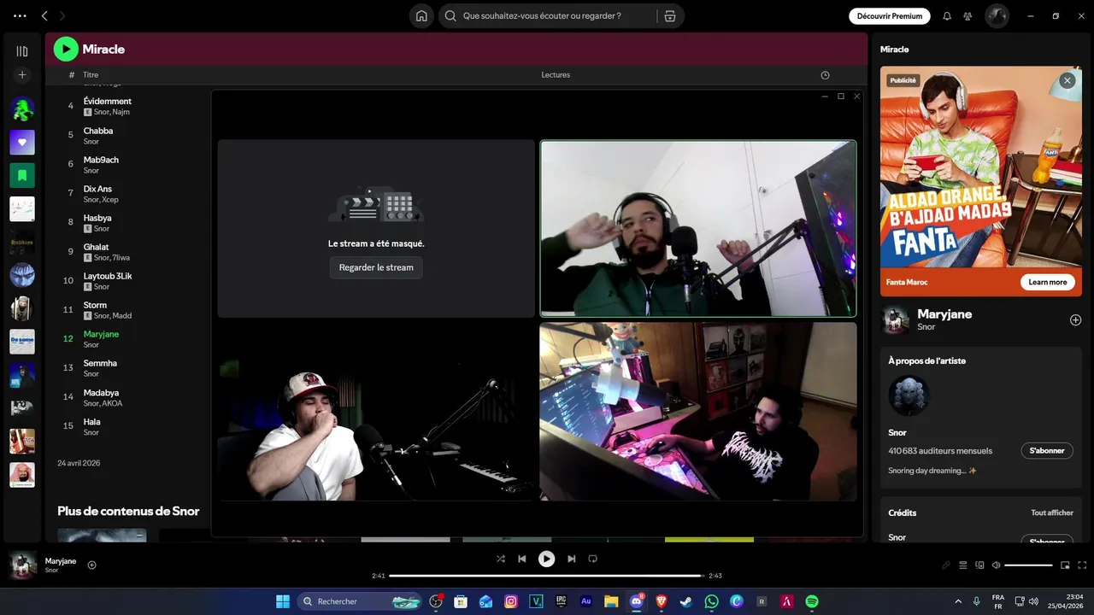The width and height of the screenshot is (1094, 615).
Task: Open Steam from the taskbar
Action: pyautogui.click(x=685, y=601)
